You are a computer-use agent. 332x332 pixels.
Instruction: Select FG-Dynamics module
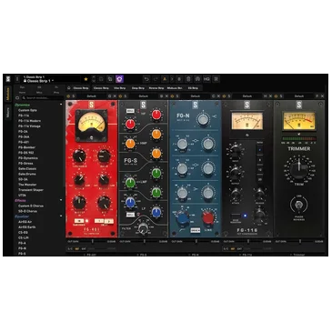pos(28,158)
